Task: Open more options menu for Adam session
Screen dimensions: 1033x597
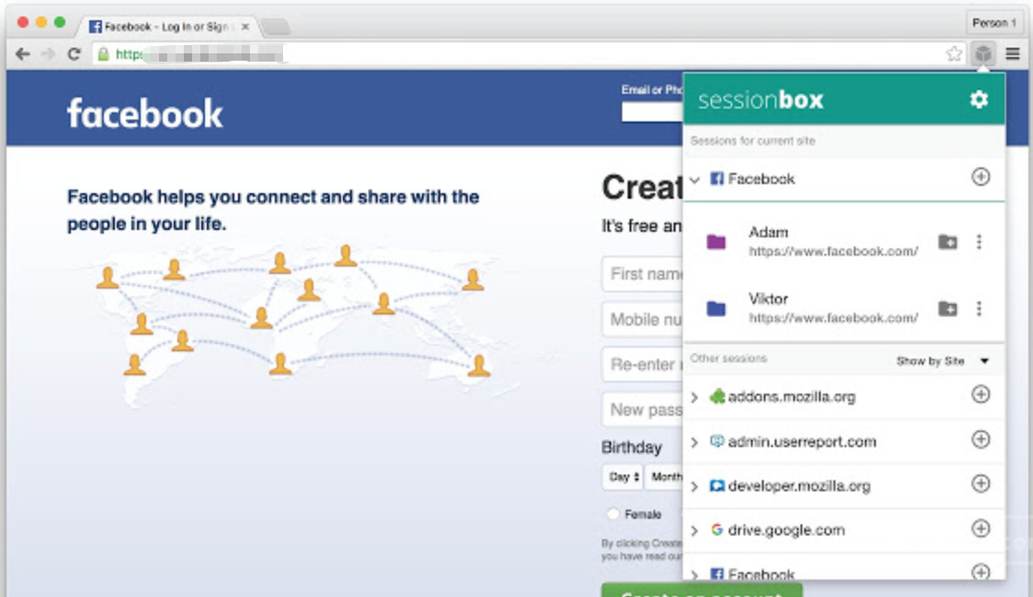Action: tap(979, 242)
